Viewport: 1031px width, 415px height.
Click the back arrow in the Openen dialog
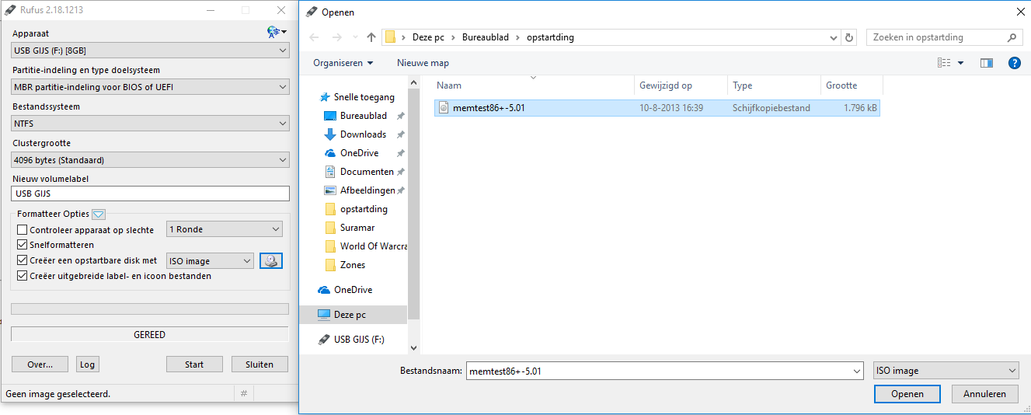coord(314,37)
